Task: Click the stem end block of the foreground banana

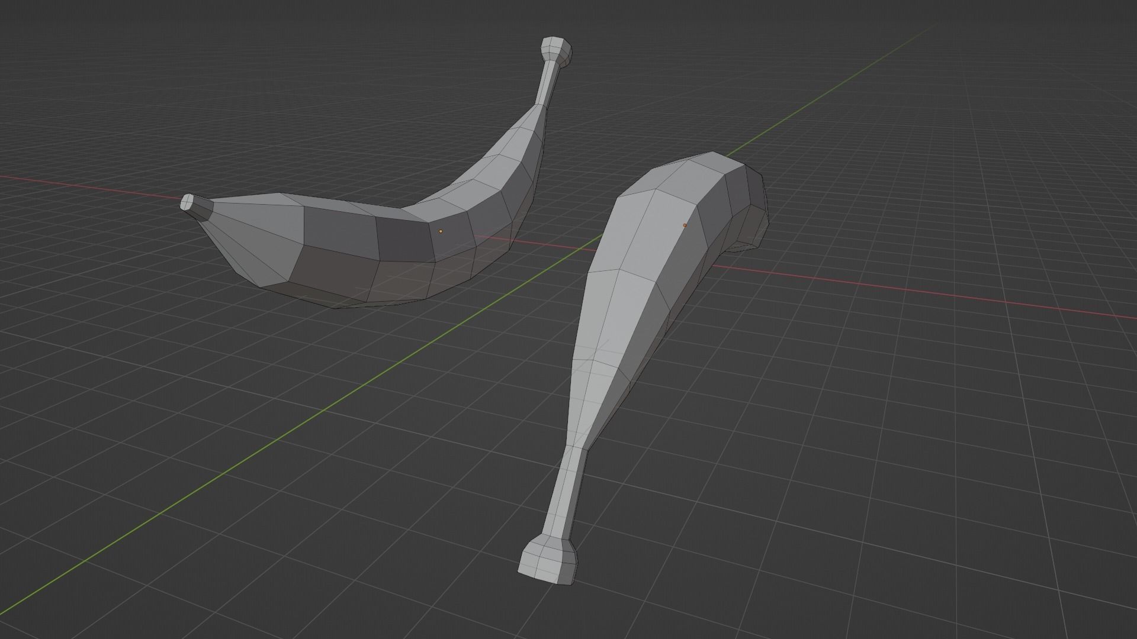Action: tap(548, 560)
